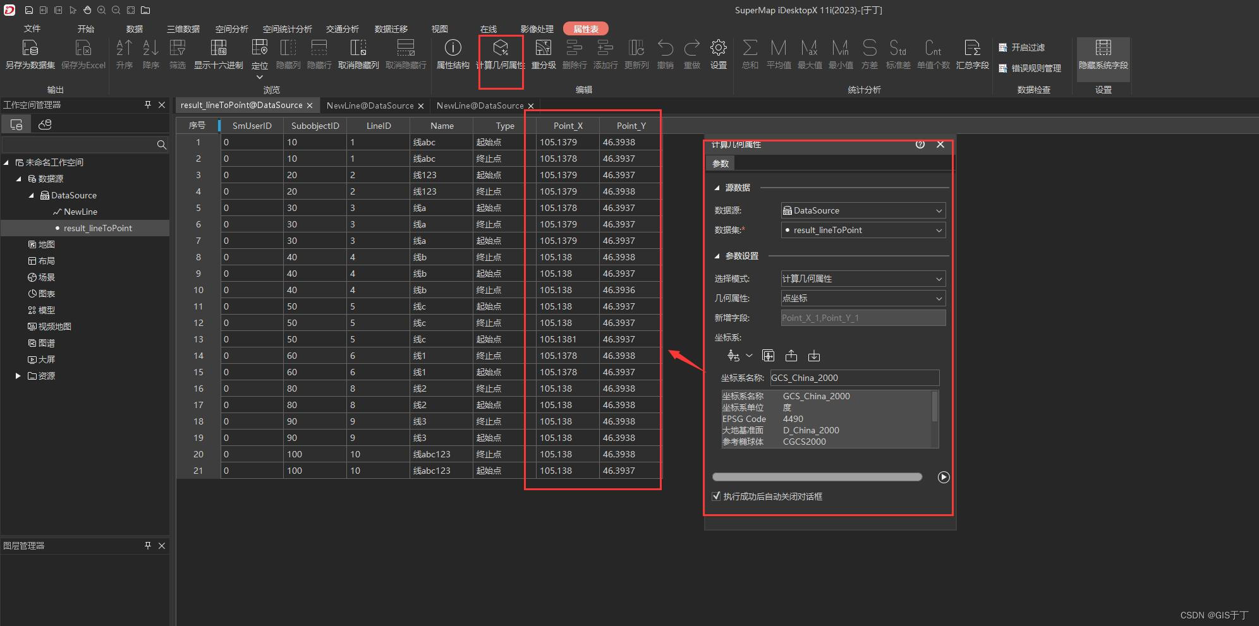
Task: Switch to workspace tree view icon in manager
Action: (16, 124)
